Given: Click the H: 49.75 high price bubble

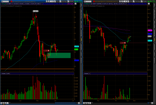Looking at the screenshot, I should [x=36, y=11].
